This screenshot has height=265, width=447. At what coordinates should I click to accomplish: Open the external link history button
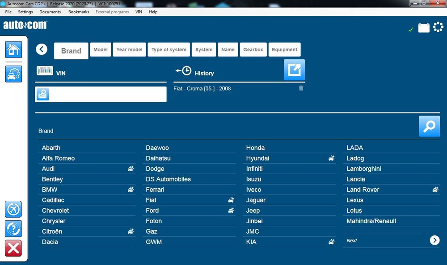point(294,70)
